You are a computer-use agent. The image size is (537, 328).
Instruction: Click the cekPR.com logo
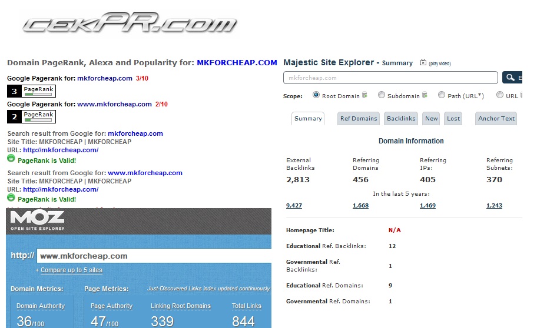(x=130, y=23)
